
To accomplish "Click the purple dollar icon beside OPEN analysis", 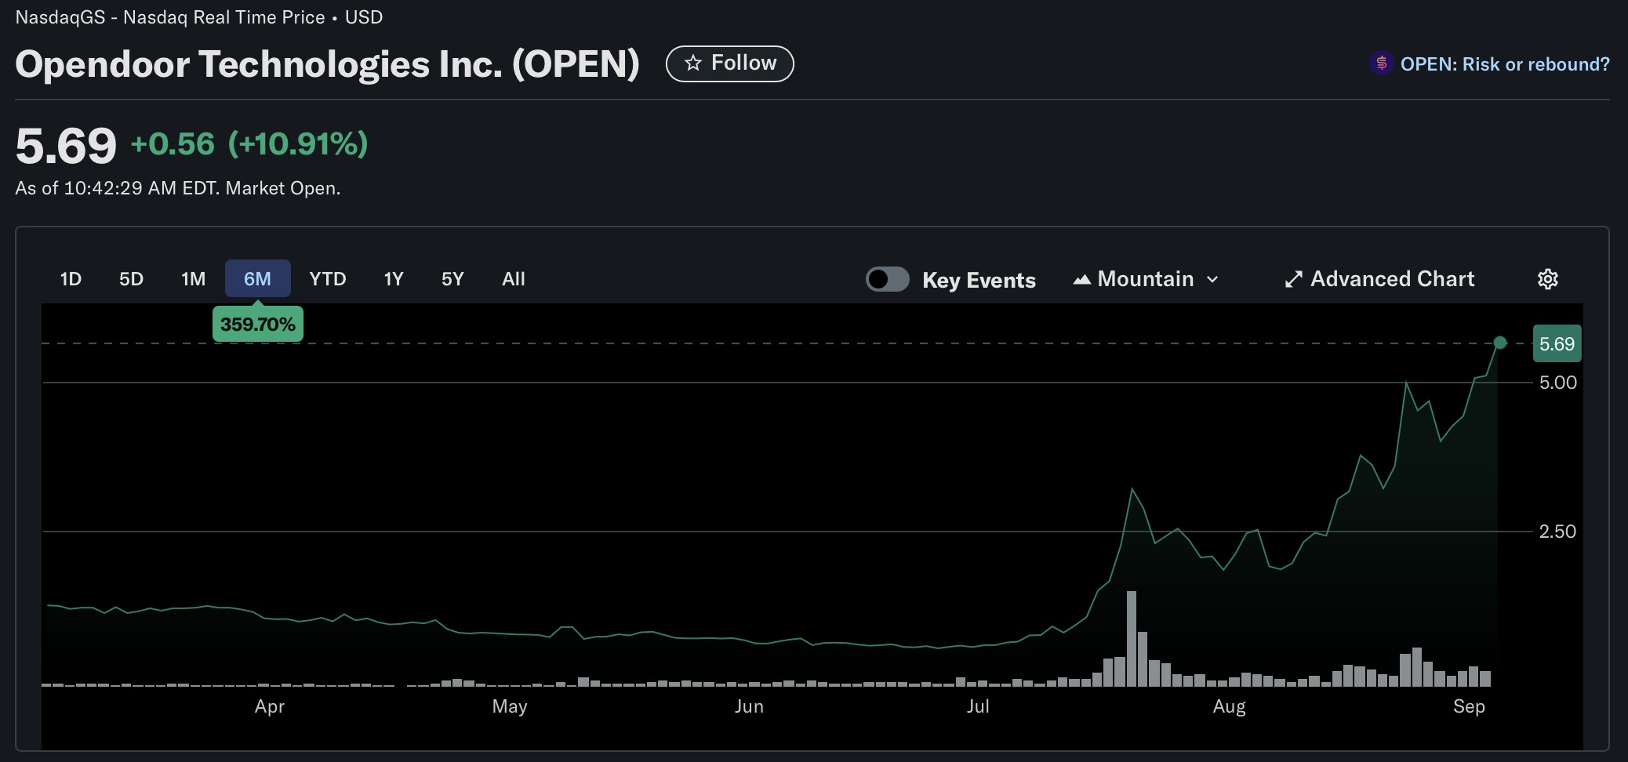I will click(1381, 63).
